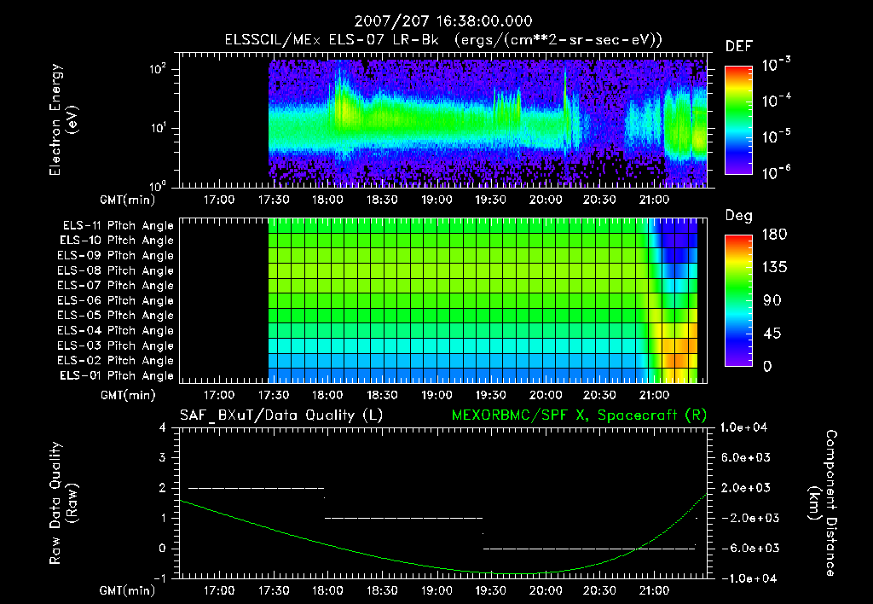Click the ELS-04 Pitch Angle row label

[115, 331]
